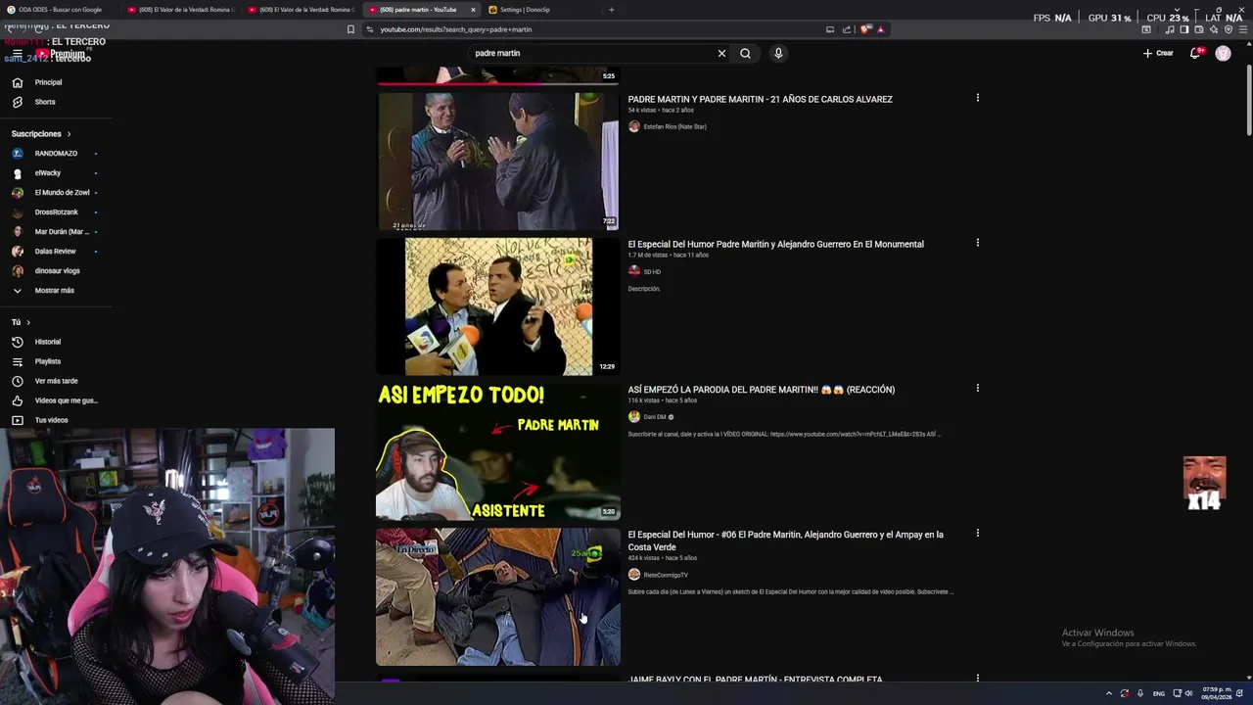Open the Principal home page in sidebar

pyautogui.click(x=57, y=82)
